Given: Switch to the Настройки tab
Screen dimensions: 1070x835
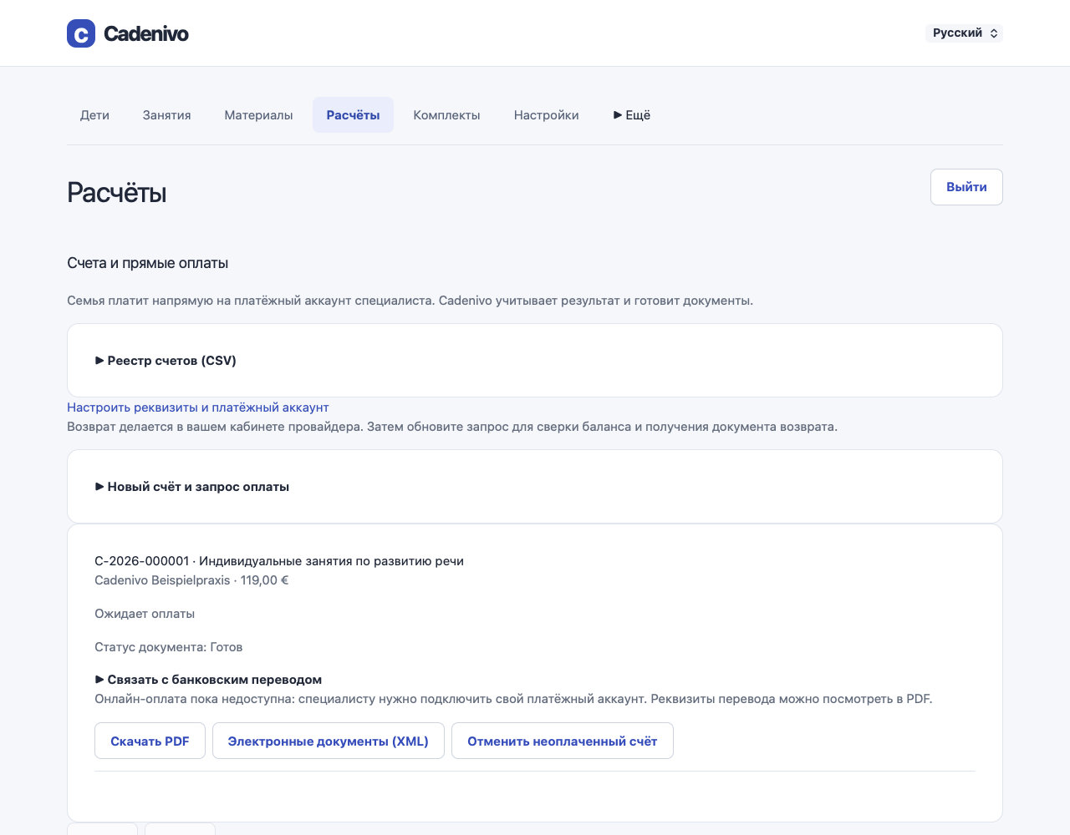Looking at the screenshot, I should coord(546,115).
